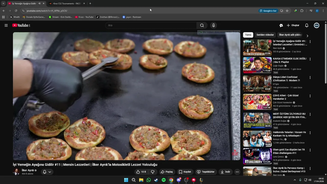
Task: Open Steam from the taskbar
Action: [156, 180]
